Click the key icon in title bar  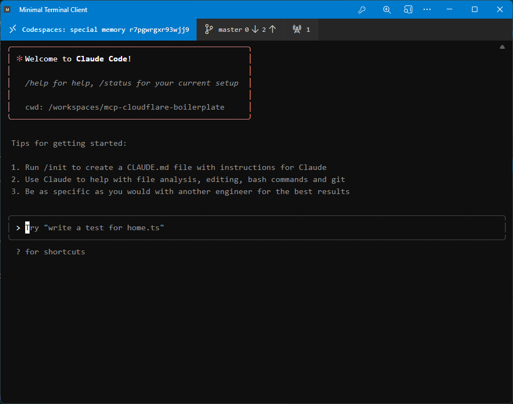(x=362, y=10)
